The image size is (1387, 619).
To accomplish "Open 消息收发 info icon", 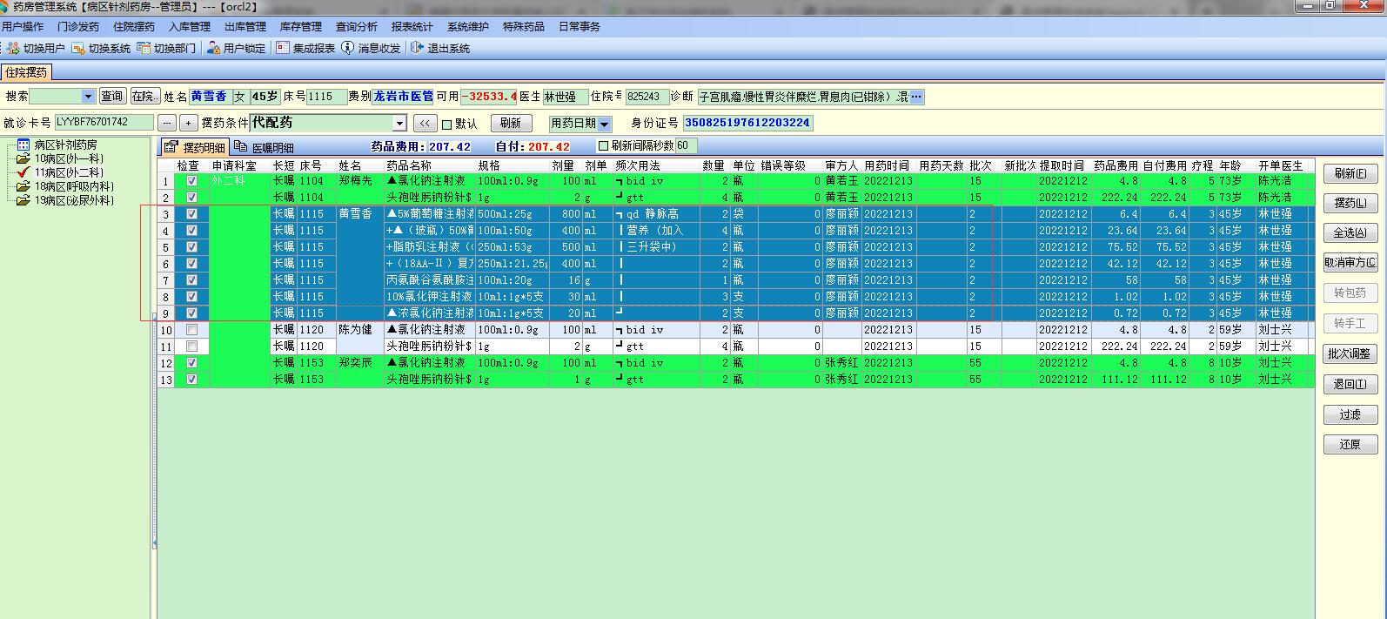I will click(348, 49).
